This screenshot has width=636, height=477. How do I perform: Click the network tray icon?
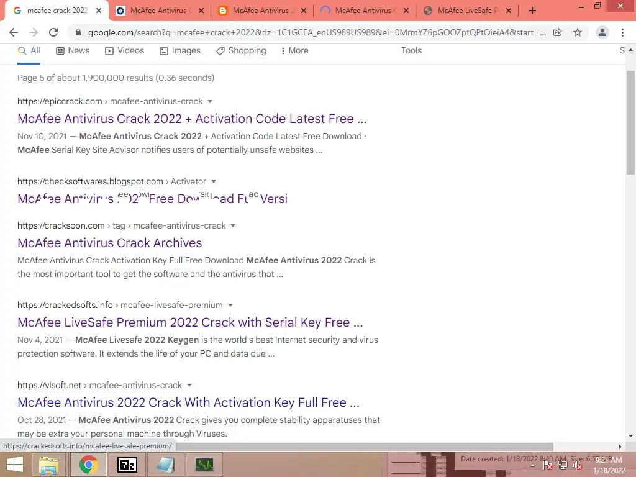pyautogui.click(x=562, y=466)
